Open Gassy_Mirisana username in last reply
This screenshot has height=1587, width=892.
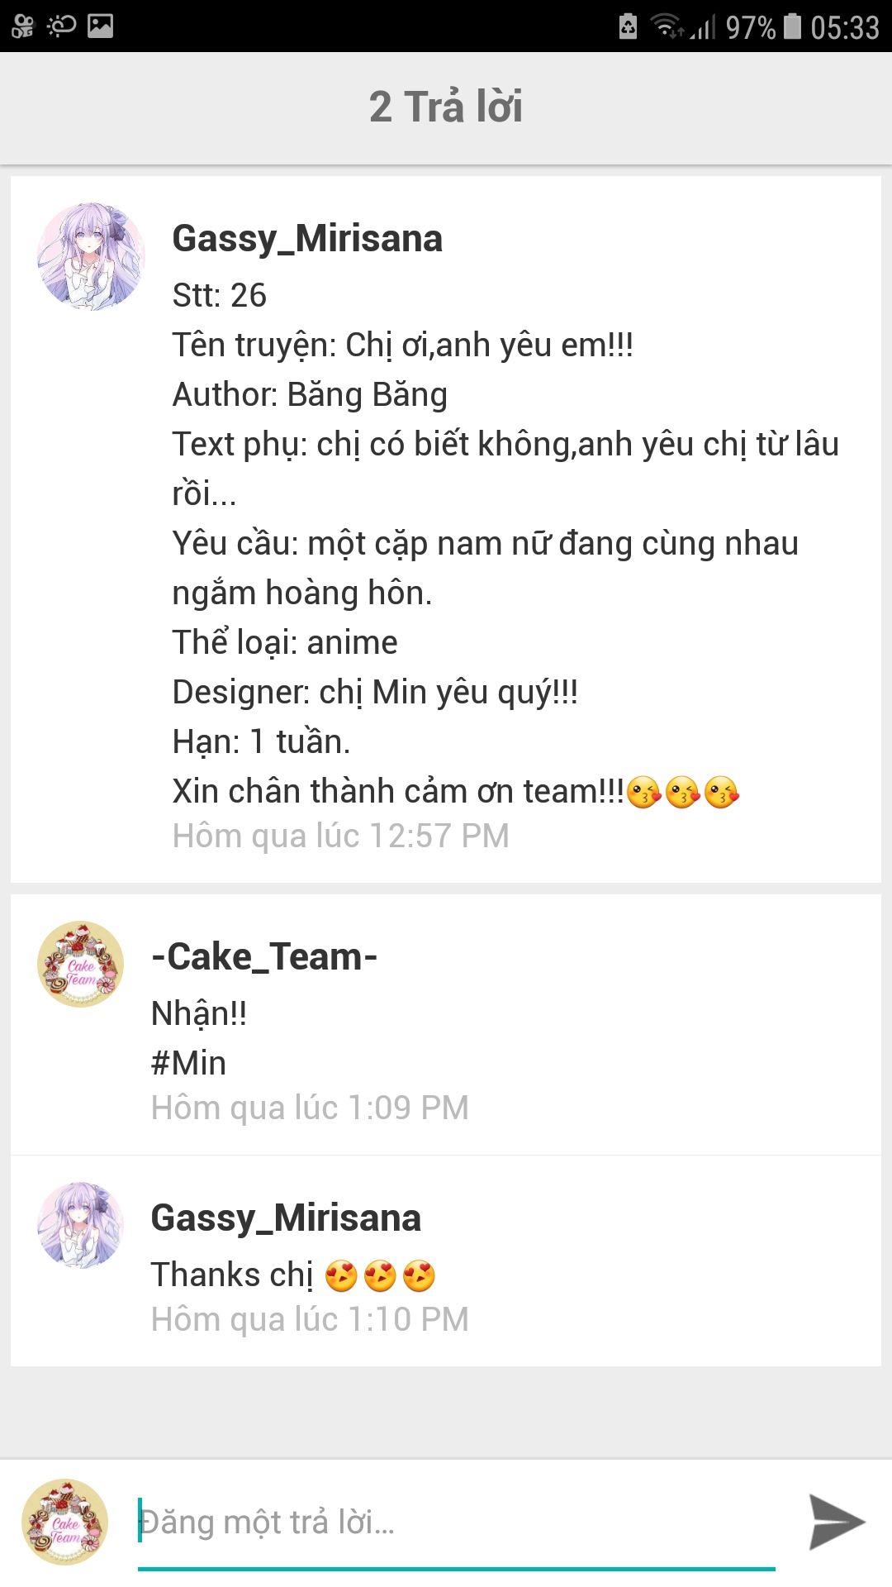286,1218
